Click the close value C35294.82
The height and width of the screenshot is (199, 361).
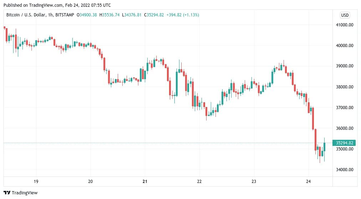[154, 15]
